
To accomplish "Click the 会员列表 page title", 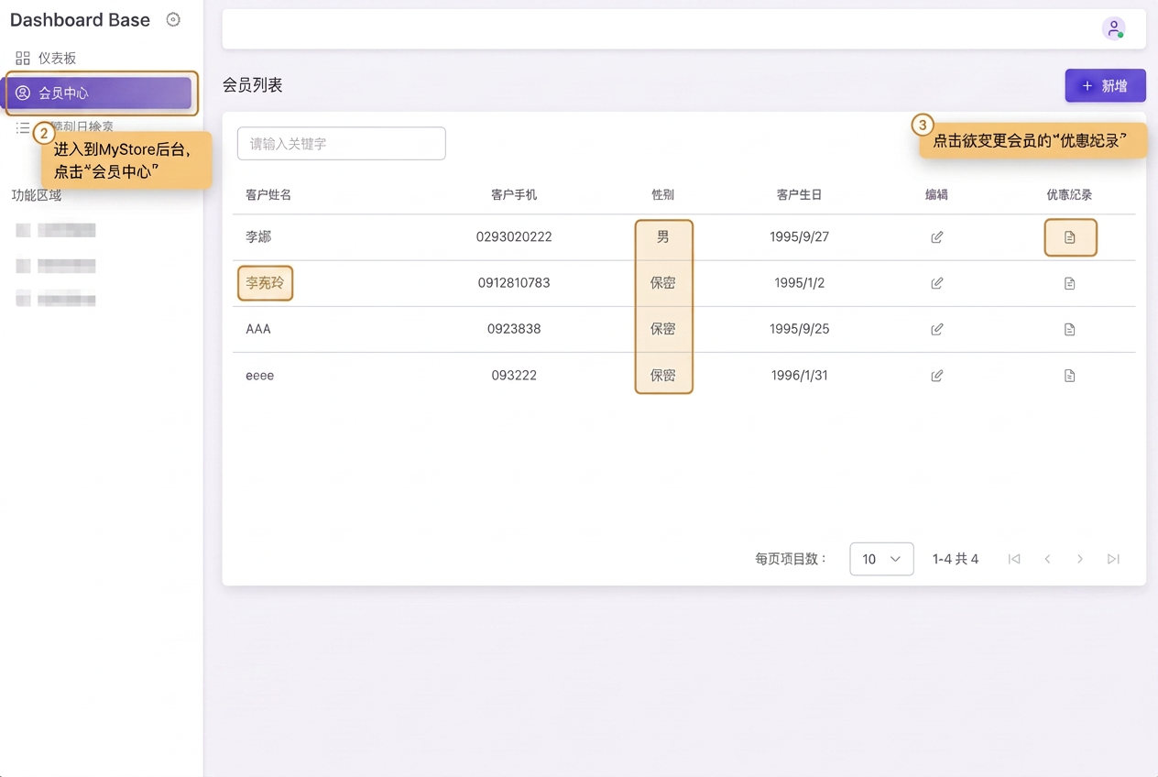I will (x=252, y=85).
